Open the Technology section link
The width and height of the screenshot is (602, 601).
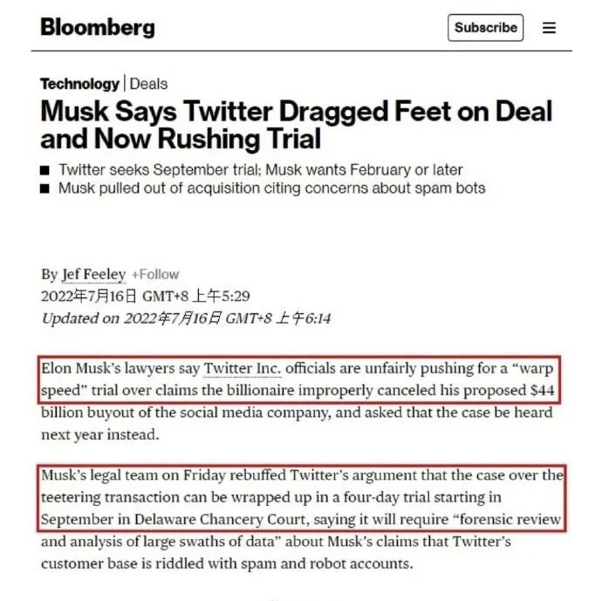click(80, 84)
